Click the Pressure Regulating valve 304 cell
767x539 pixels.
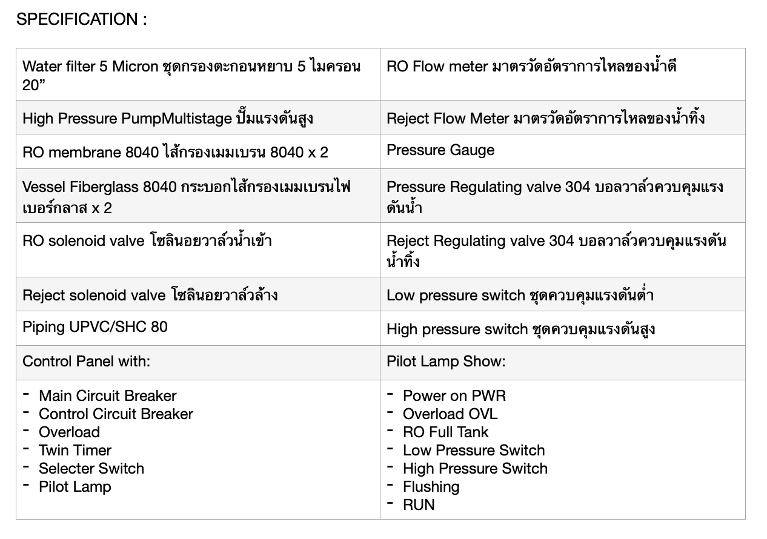[562, 196]
